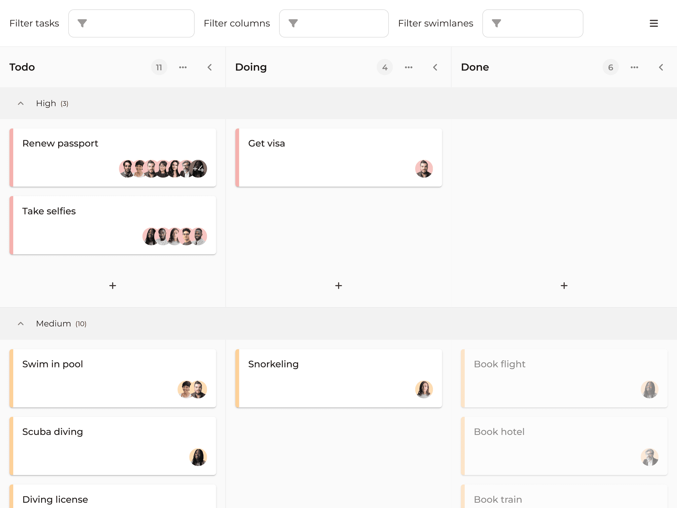The image size is (677, 508).
Task: Add a new task in the Todo column
Action: point(112,285)
